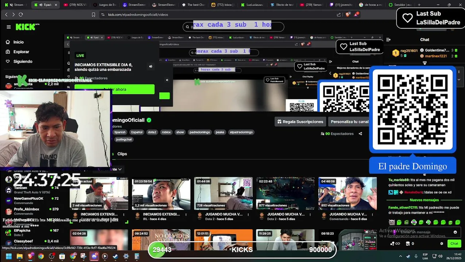Select the show tag
This screenshot has width=465, height=262.
coord(180,132)
